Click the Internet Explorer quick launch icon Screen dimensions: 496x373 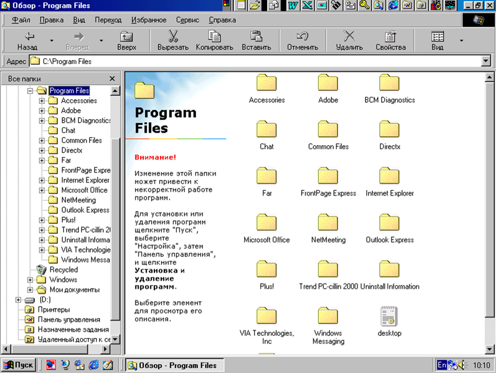coord(94,365)
